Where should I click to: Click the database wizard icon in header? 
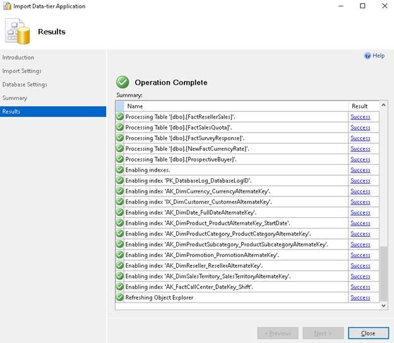coord(17,31)
